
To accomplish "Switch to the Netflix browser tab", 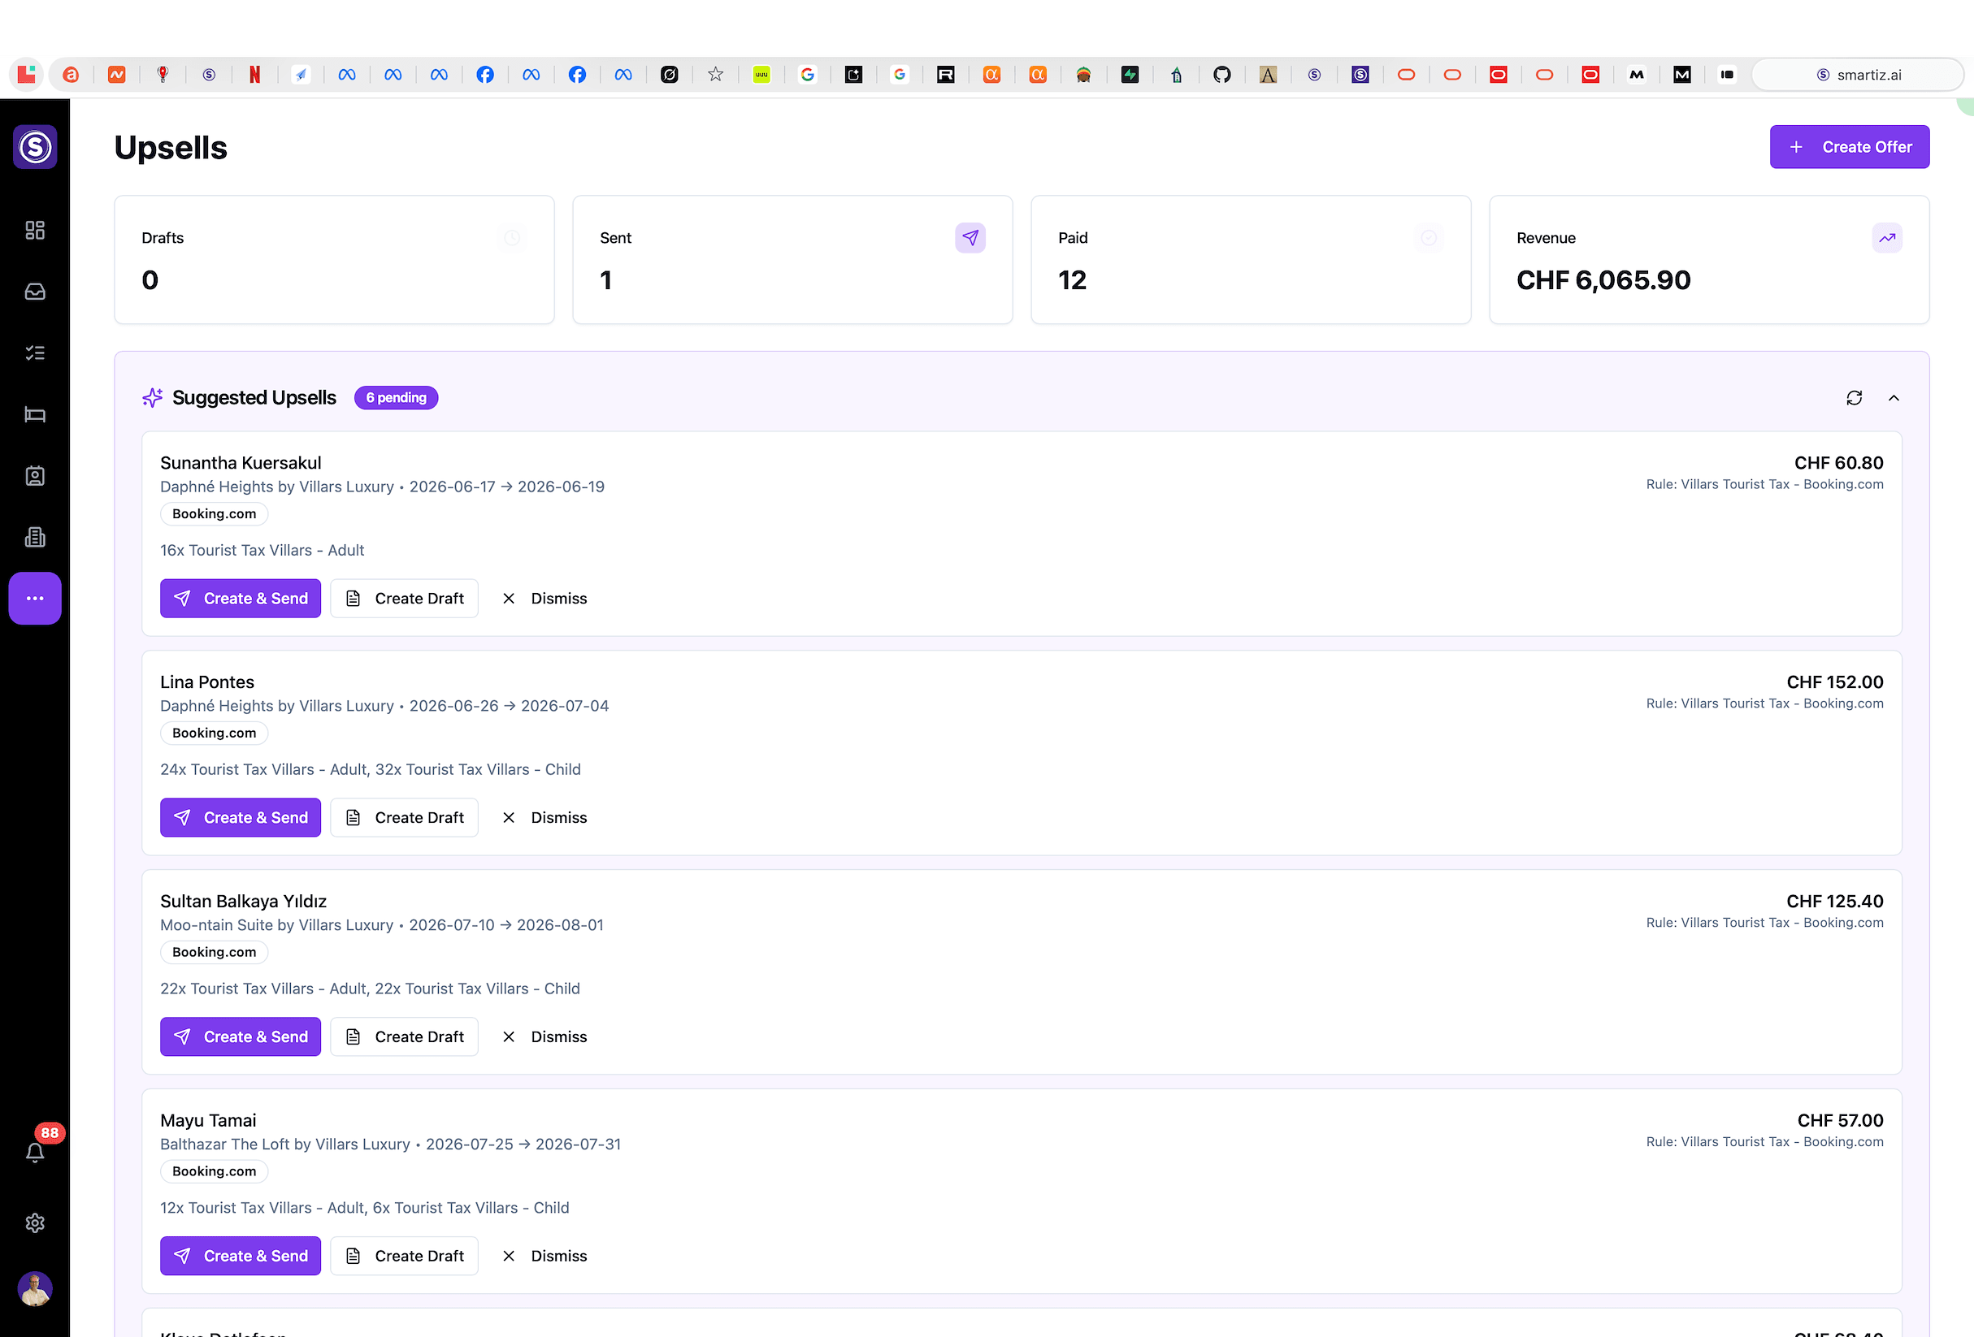I will point(255,75).
